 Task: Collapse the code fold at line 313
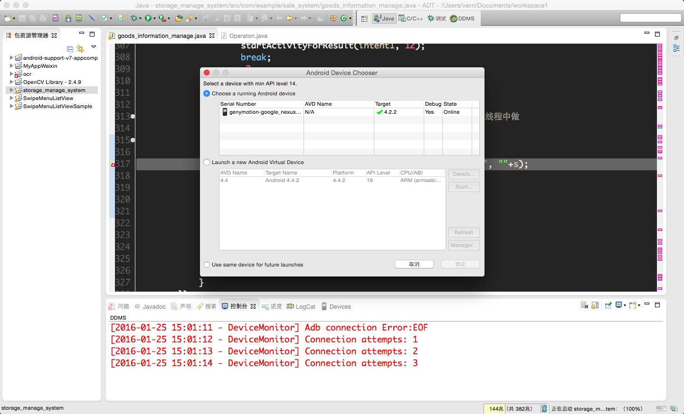pyautogui.click(x=133, y=116)
